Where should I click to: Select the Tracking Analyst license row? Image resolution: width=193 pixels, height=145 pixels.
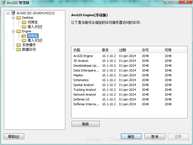tap(129, 90)
